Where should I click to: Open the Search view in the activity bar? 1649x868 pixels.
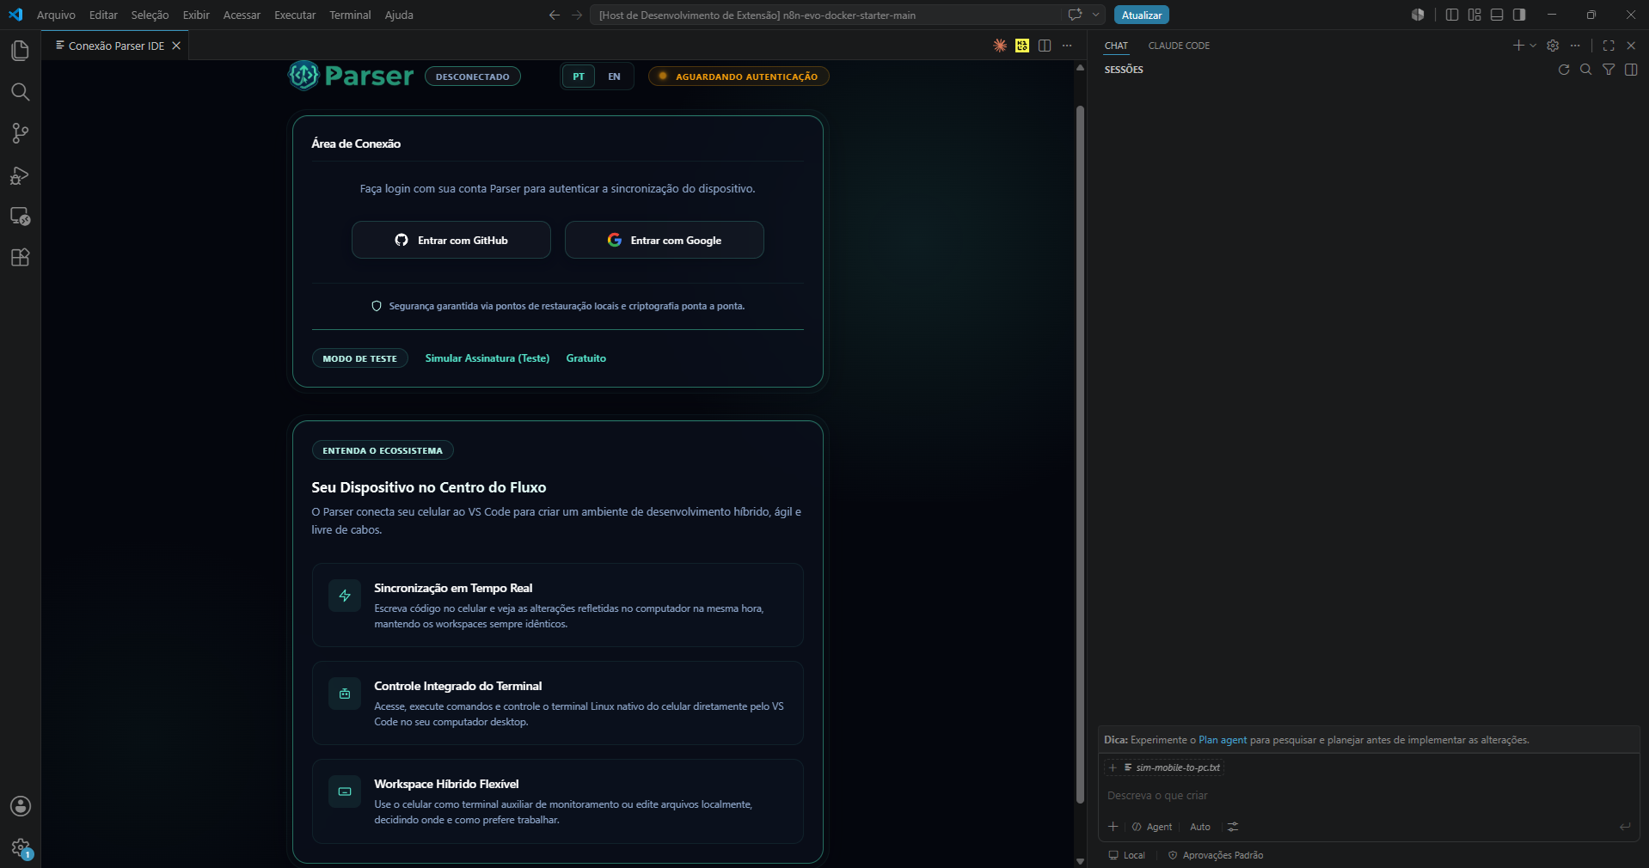pos(21,92)
